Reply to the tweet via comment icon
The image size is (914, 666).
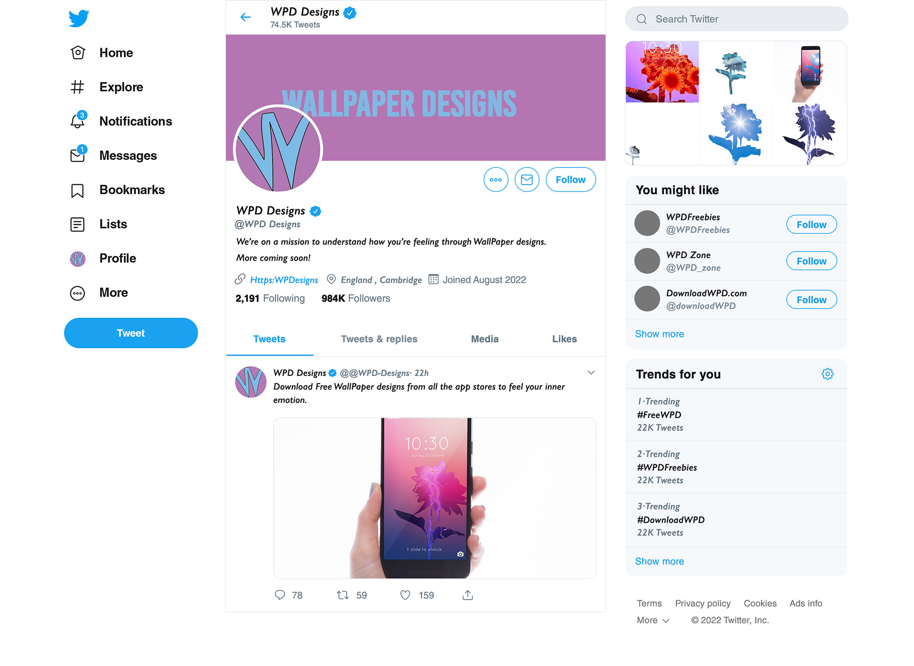[x=280, y=595]
